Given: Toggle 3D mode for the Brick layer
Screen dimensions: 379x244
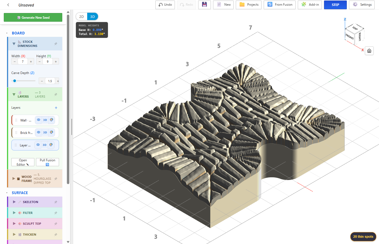Looking at the screenshot, I should (x=45, y=132).
